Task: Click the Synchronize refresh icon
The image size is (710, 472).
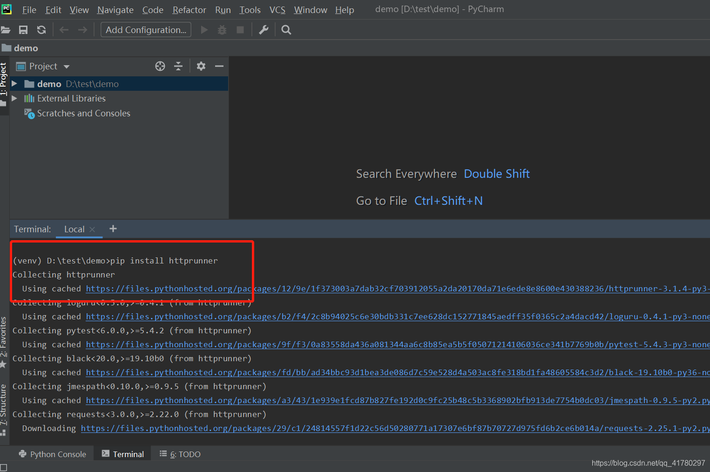Action: (41, 30)
